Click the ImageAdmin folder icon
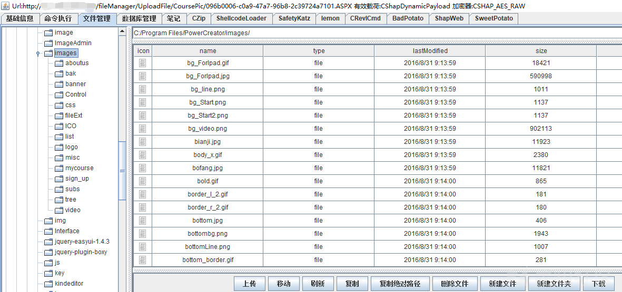Image resolution: width=622 pixels, height=292 pixels. pos(48,43)
